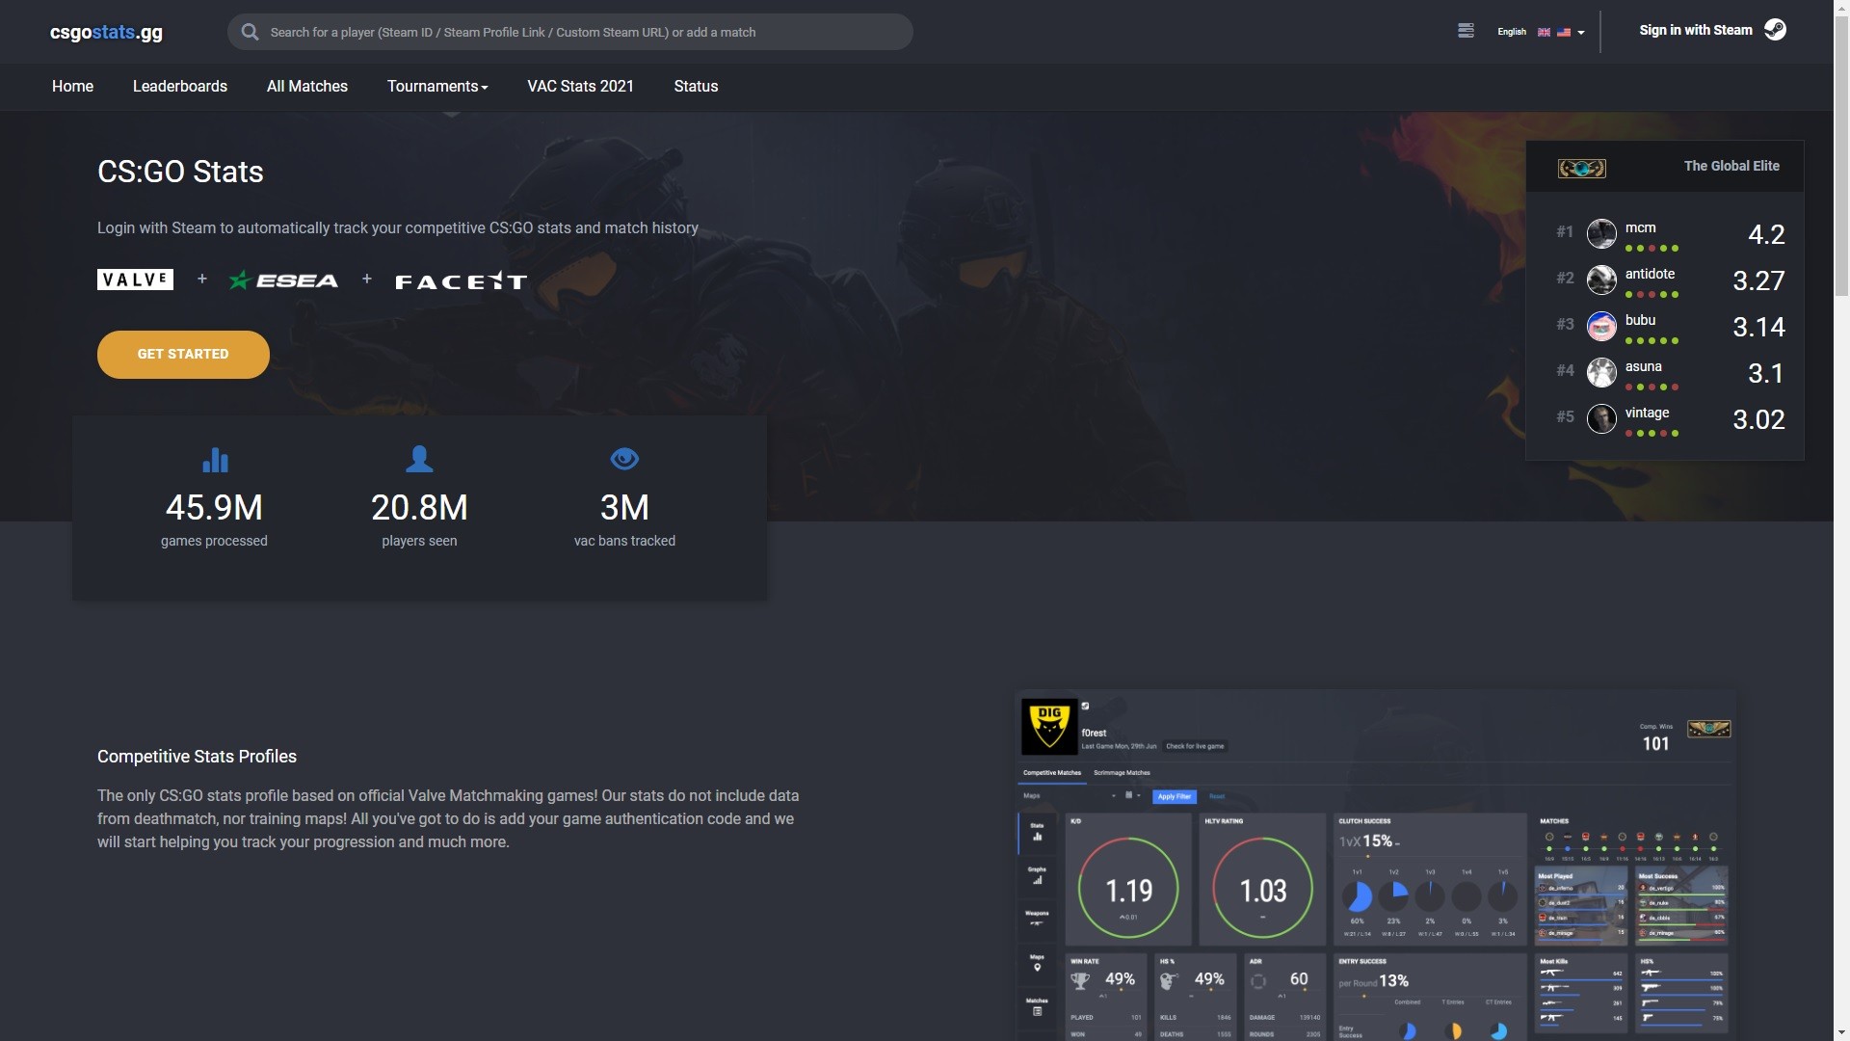Open the VAC Stats 2021 section
This screenshot has height=1041, width=1850.
(580, 86)
